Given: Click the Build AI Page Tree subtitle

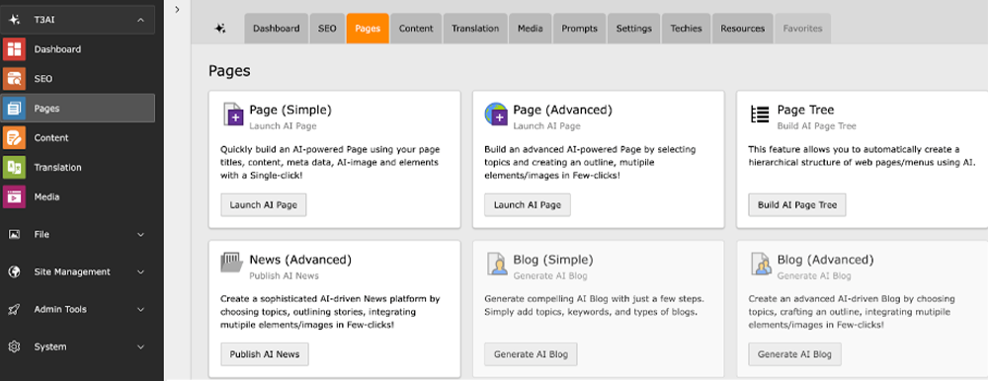Looking at the screenshot, I should click(x=817, y=126).
